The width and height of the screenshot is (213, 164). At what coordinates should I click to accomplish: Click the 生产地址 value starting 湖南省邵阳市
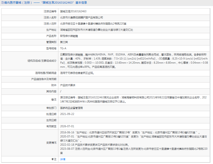[97, 30]
